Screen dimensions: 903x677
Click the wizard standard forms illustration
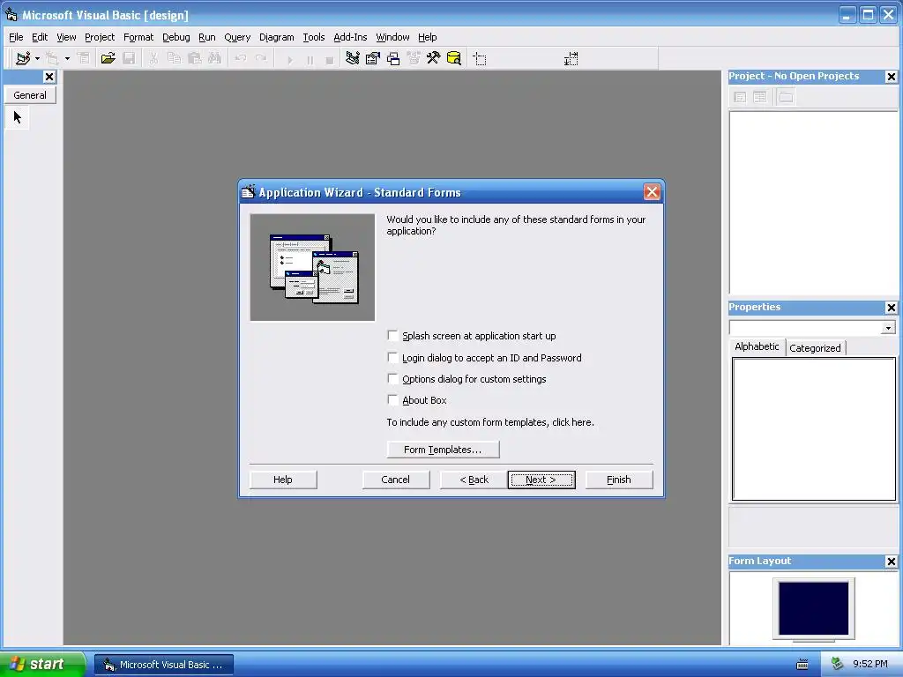pyautogui.click(x=312, y=268)
